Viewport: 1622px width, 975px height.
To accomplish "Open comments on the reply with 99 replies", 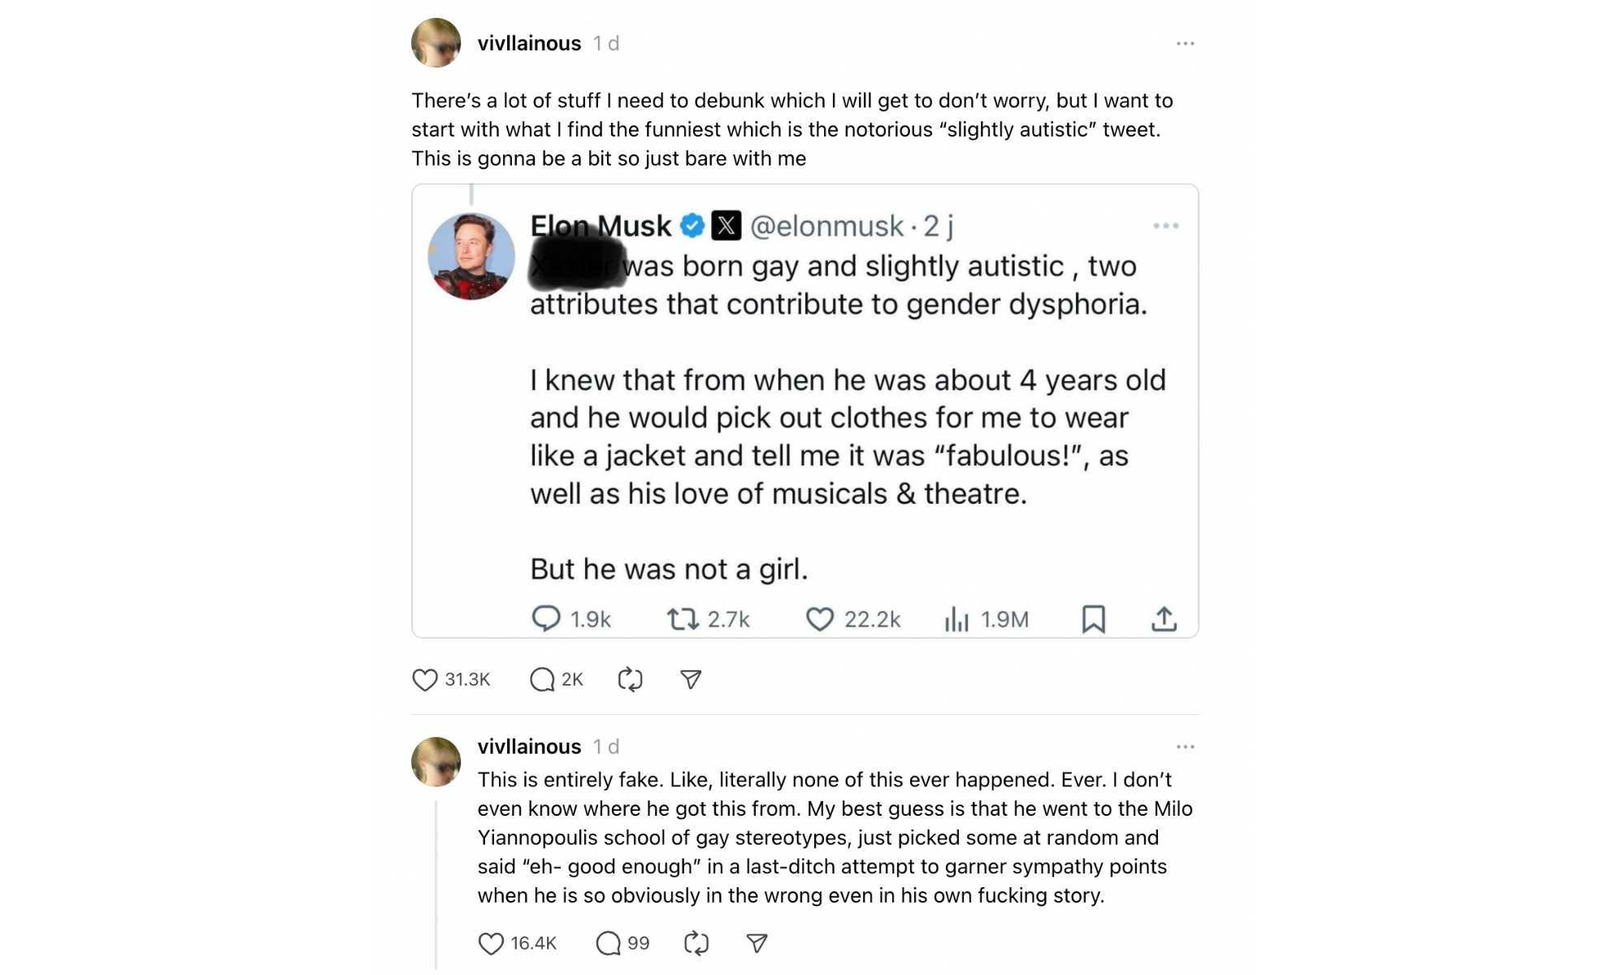I will [608, 943].
